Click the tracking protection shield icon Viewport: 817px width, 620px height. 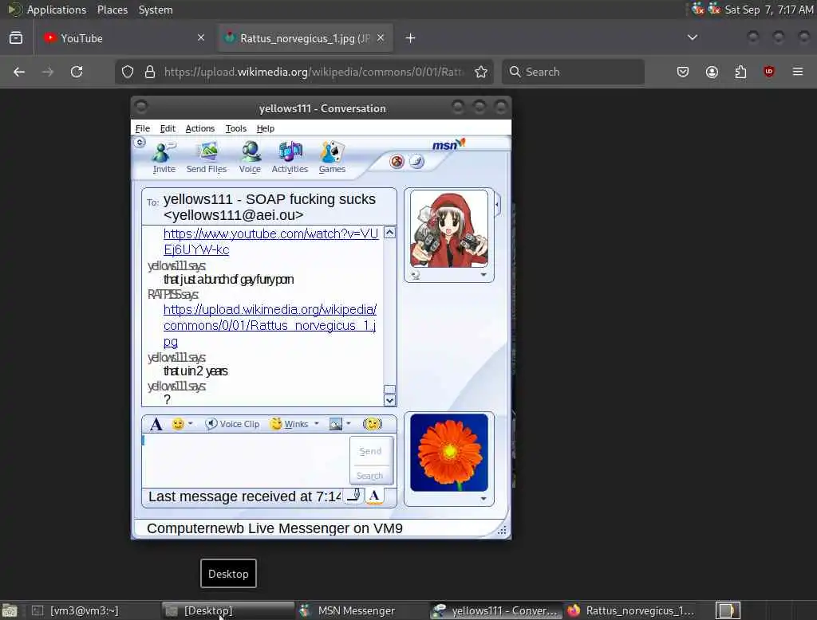coord(128,72)
